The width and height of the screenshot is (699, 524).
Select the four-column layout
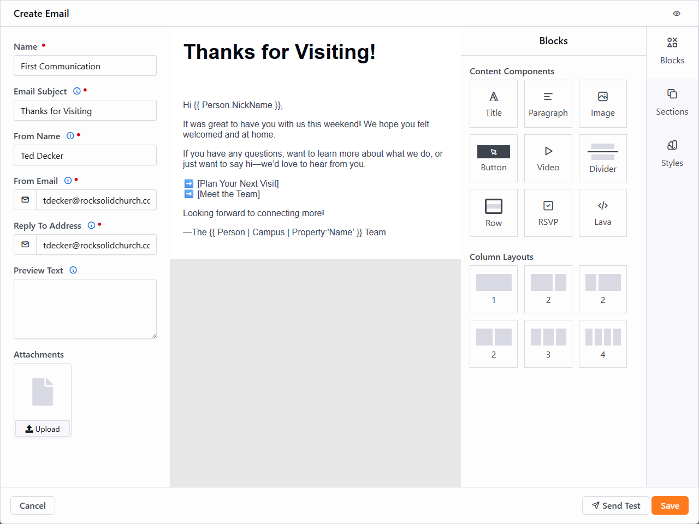(602, 344)
